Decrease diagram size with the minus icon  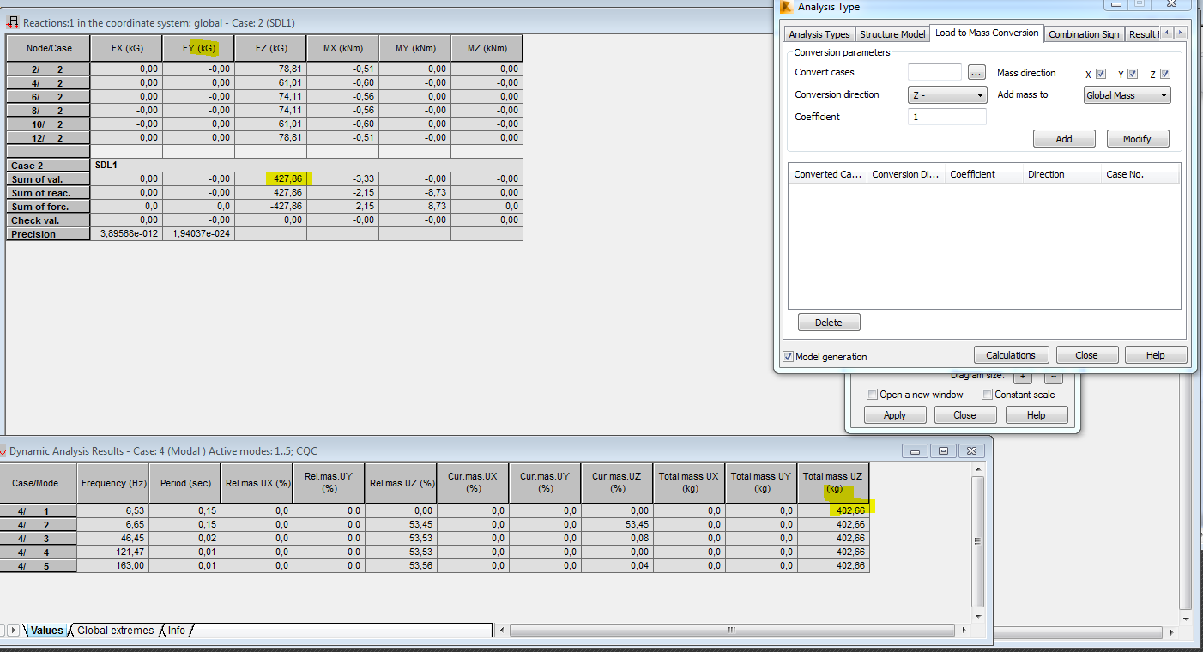1053,375
